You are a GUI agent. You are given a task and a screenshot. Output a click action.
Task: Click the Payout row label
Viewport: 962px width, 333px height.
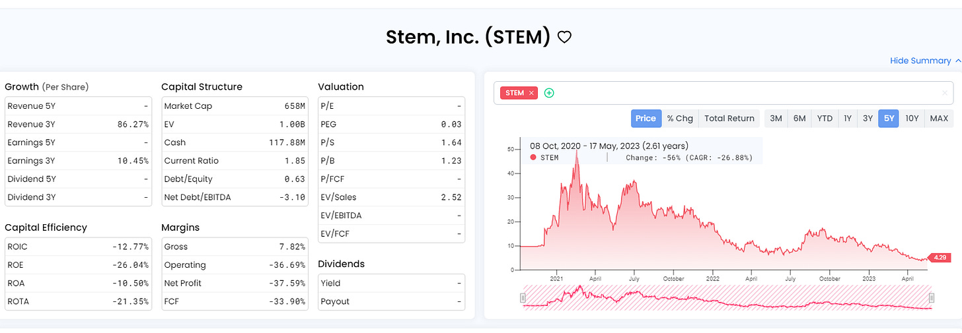tap(334, 301)
